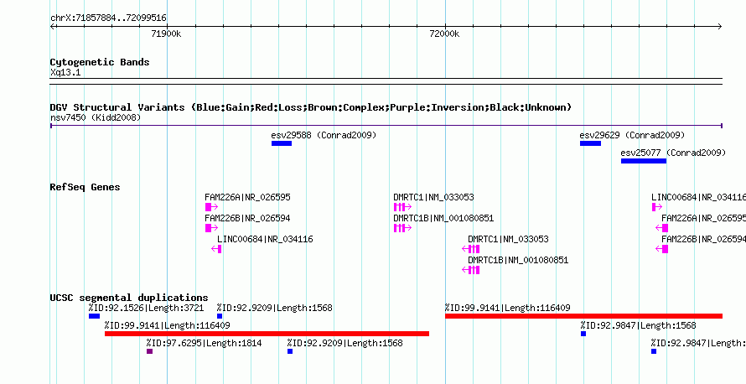Image resolution: width=746 pixels, height=384 pixels.
Task: Click the forward-strand FAM226A gene glyph
Action: click(x=212, y=207)
